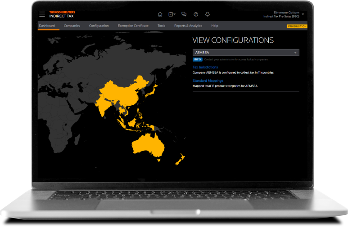Open the Companies menu
The width and height of the screenshot is (348, 227).
72,26
